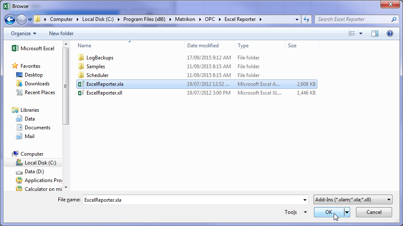Create a New folder
The height and width of the screenshot is (226, 403).
pyautogui.click(x=61, y=33)
